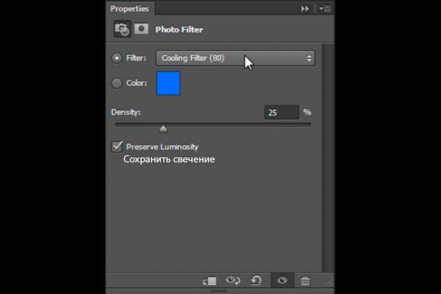The width and height of the screenshot is (441, 294).
Task: Click the Density slider handle
Action: coord(163,129)
